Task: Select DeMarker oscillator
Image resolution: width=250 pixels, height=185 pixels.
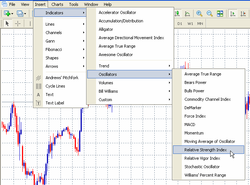Action: [x=209, y=108]
